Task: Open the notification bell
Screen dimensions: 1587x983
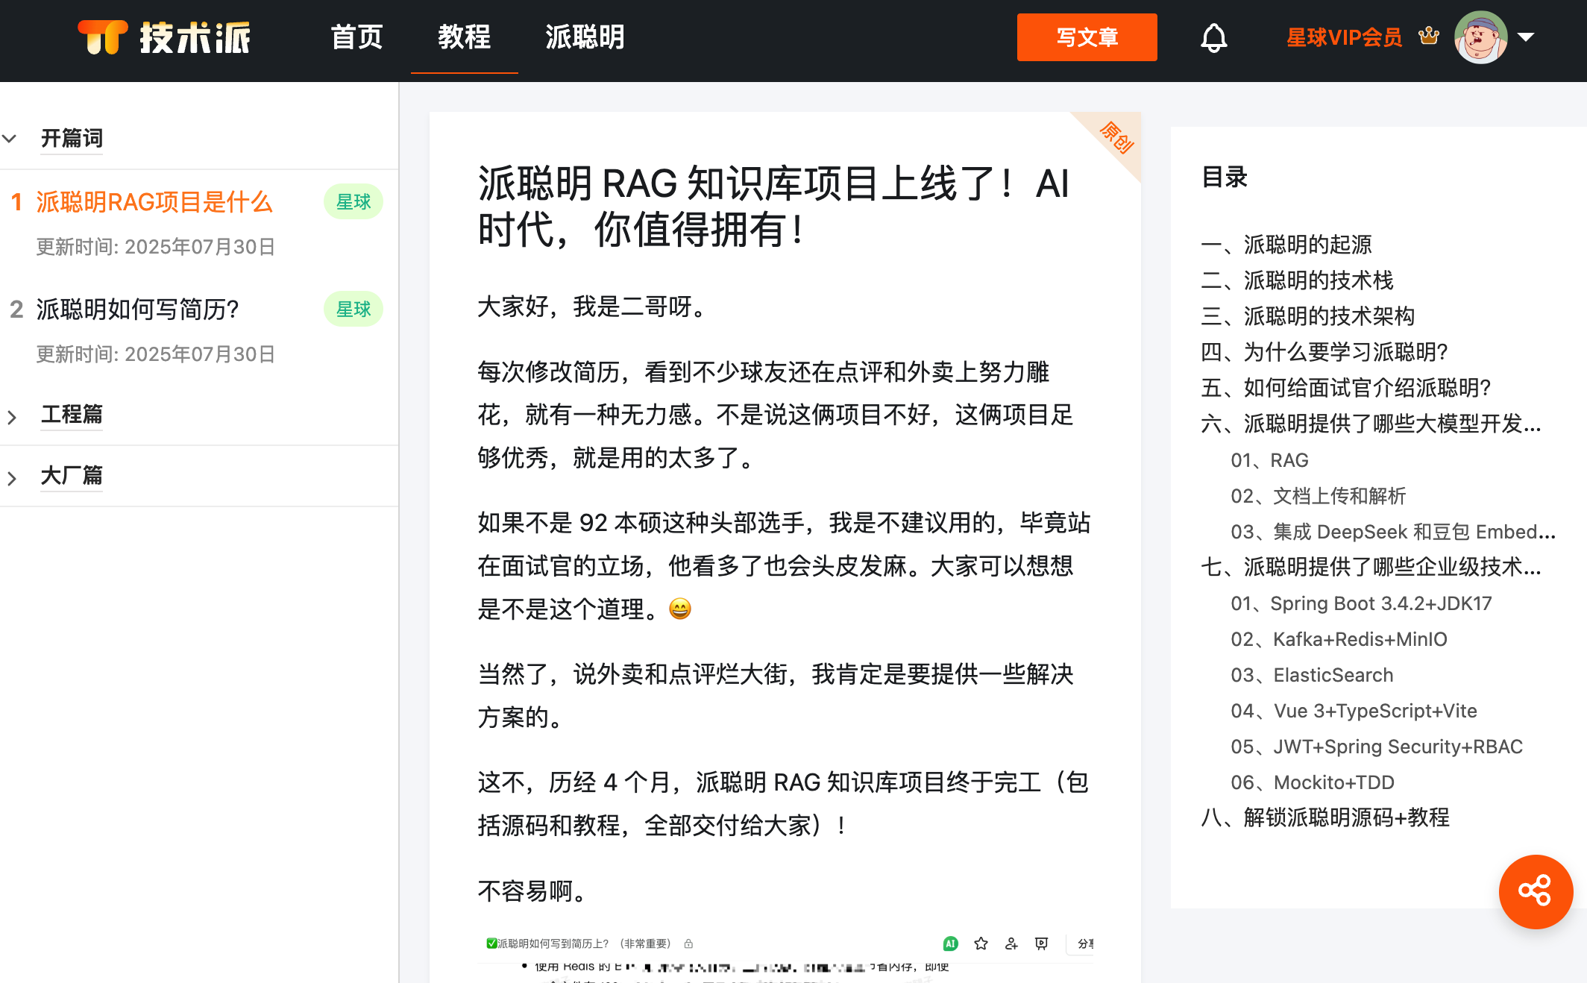Action: 1213,37
